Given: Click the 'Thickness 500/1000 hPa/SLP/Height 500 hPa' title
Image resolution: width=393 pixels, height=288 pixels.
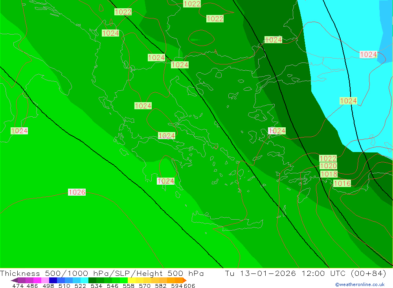Looking at the screenshot, I should click(102, 273).
